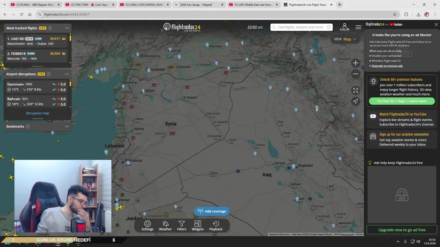Open help for Bookmarks
Image resolution: width=440 pixels, height=247 pixels.
pos(28,127)
